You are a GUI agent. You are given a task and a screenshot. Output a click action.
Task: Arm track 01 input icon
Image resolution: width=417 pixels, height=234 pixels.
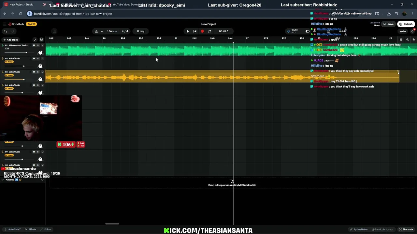tap(2, 45)
